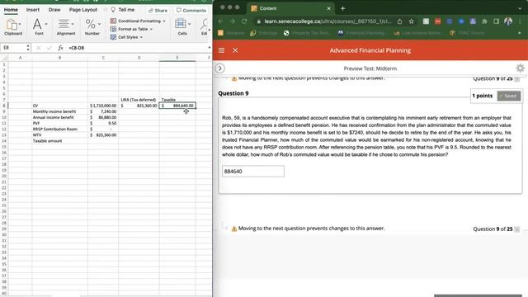Open the Cells dropdown arrow
The image size is (528, 297).
[x=189, y=24]
